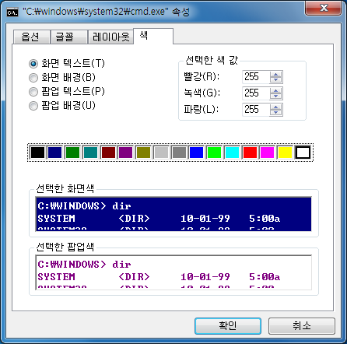The image size is (347, 344).
Task: Pick the cyan color swatch
Action: click(x=232, y=153)
